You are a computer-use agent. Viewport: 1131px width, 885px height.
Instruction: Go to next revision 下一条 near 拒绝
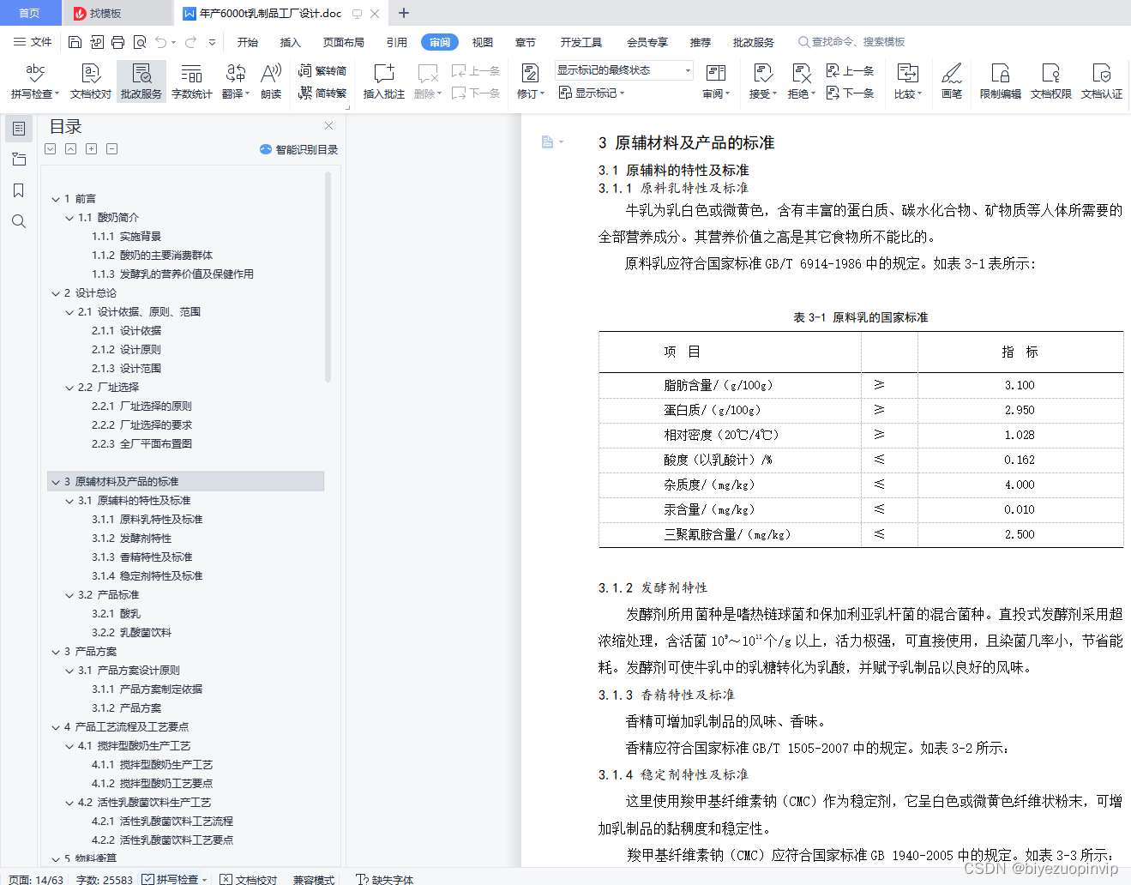click(x=850, y=93)
